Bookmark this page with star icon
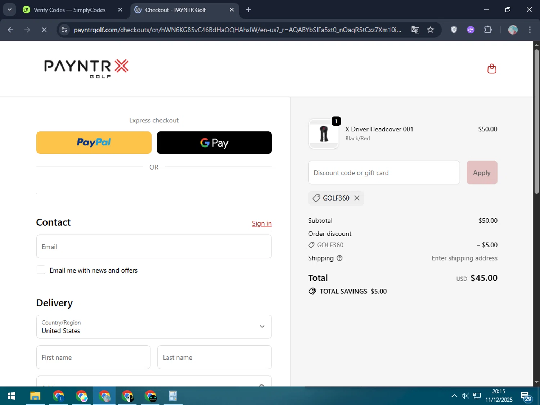540x405 pixels. pyautogui.click(x=431, y=30)
